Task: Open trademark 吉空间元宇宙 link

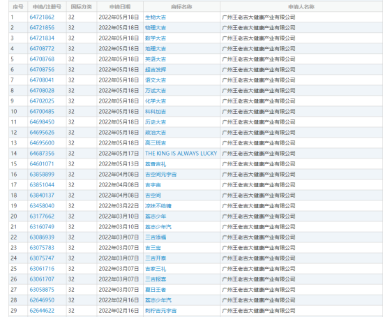Action: (160, 175)
